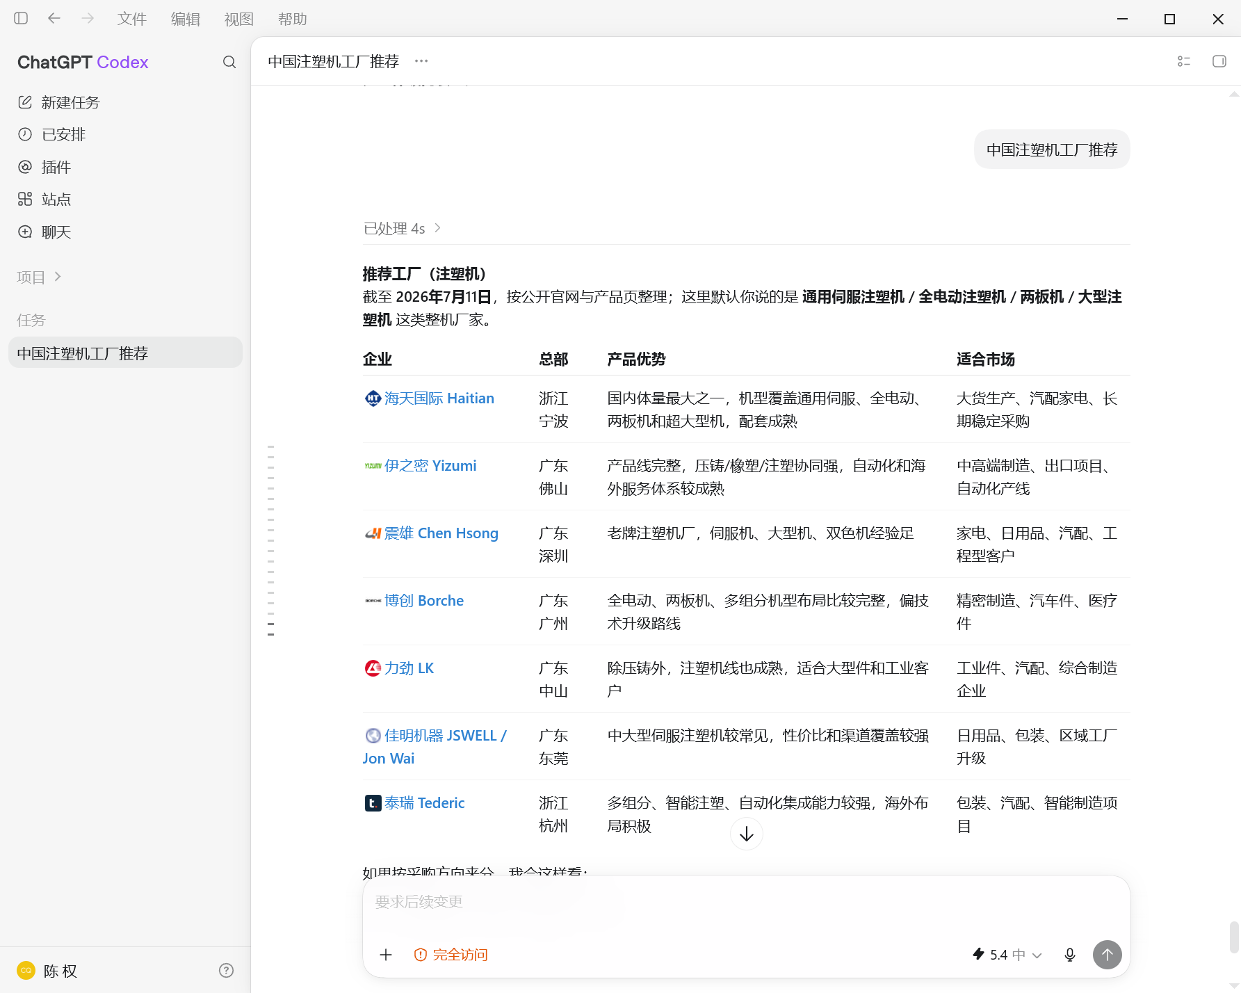Viewport: 1241px width, 993px height.
Task: Start a new task via 新建任务
Action: 125,102
